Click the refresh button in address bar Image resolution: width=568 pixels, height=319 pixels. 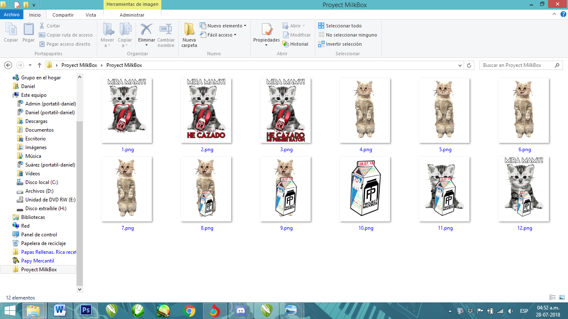pyautogui.click(x=469, y=65)
